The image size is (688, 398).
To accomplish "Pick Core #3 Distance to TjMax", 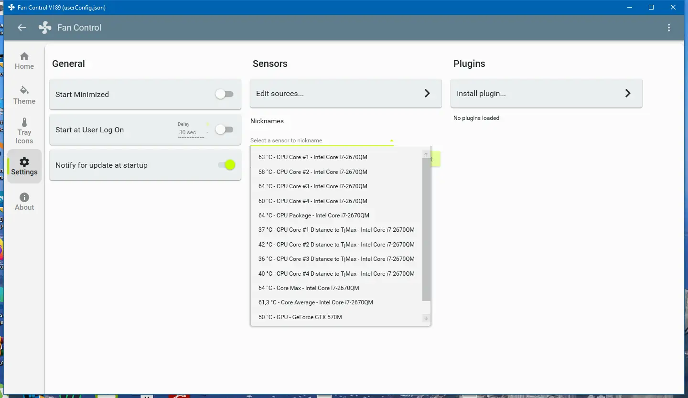I will [336, 259].
